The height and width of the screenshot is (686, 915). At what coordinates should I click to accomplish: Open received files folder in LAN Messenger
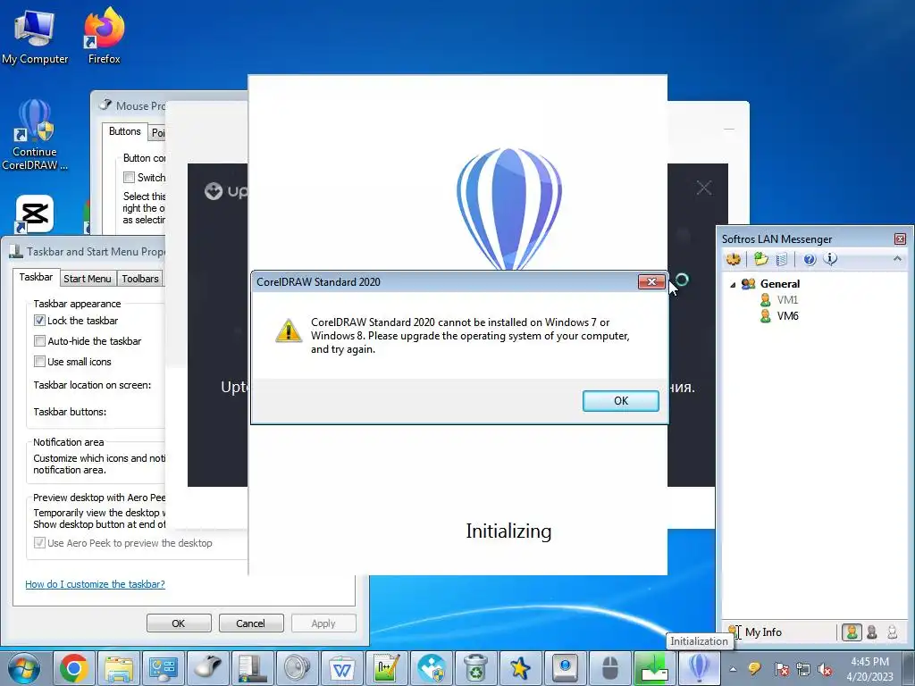761,259
